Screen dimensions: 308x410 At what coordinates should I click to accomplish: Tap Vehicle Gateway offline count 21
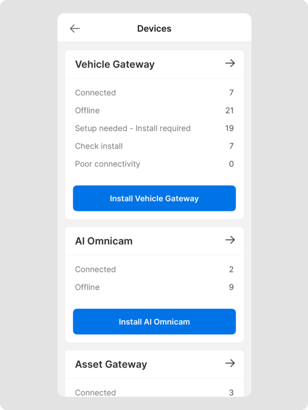click(229, 111)
